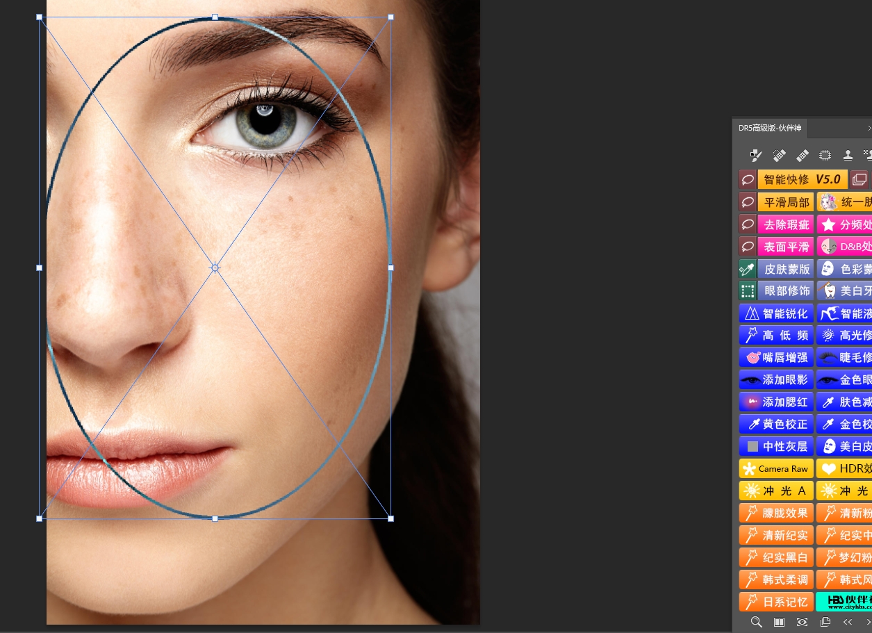This screenshot has width=872, height=633.
Task: Click the spot healing brush icon in DR5 panel
Action: point(780,155)
